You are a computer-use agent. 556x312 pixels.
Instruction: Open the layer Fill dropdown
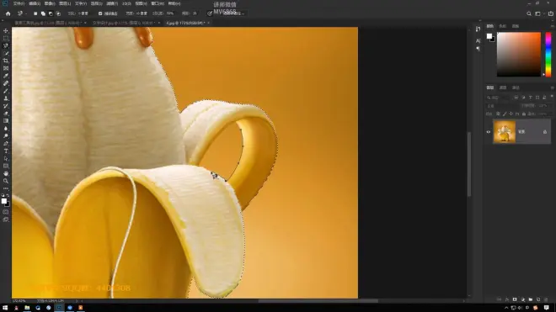[543, 114]
